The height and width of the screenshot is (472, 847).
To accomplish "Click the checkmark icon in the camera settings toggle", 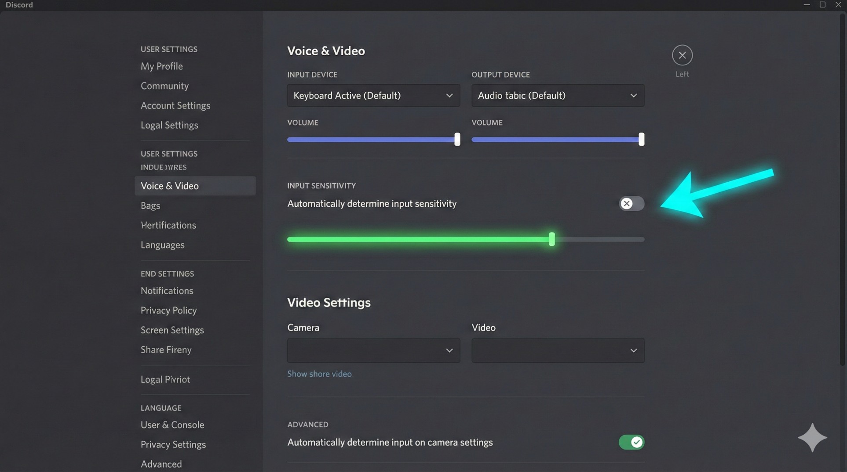I will [x=636, y=442].
